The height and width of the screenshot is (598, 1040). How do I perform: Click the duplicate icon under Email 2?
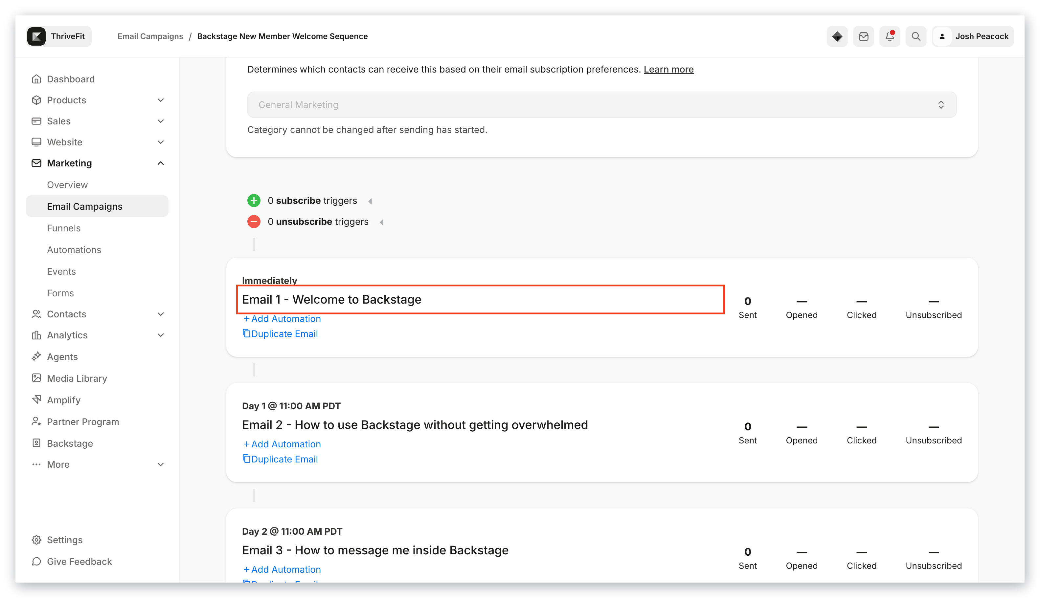click(x=246, y=459)
